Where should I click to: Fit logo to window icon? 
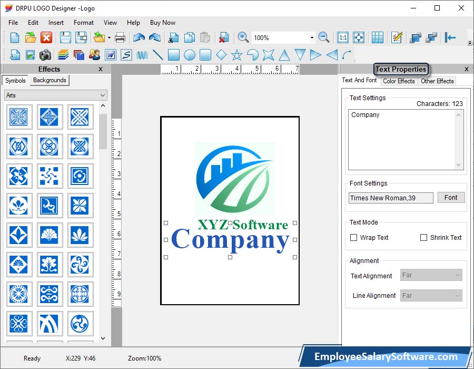tap(359, 38)
